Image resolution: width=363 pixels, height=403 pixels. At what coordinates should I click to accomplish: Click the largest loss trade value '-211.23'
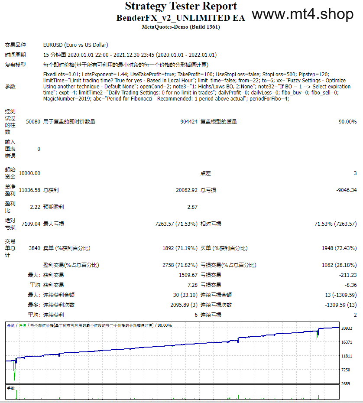click(x=348, y=275)
